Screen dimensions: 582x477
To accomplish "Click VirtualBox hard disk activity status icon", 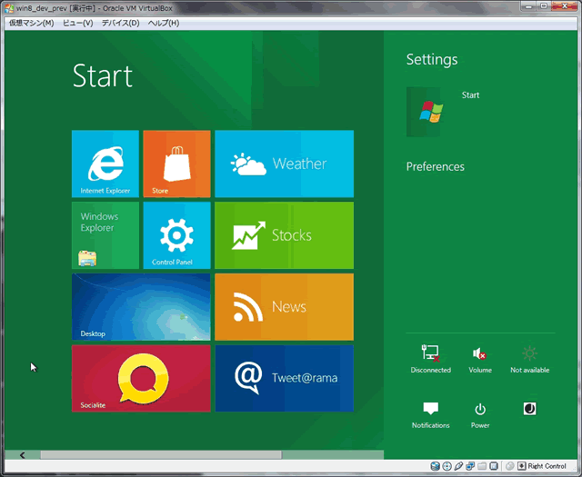I will [435, 466].
